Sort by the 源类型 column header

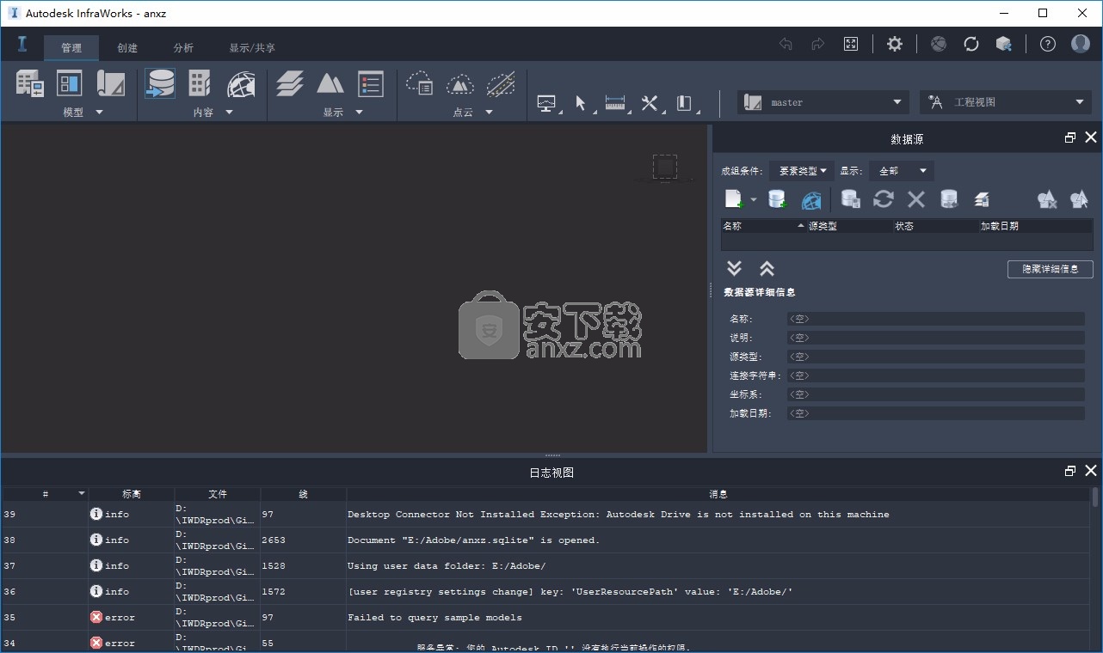849,226
